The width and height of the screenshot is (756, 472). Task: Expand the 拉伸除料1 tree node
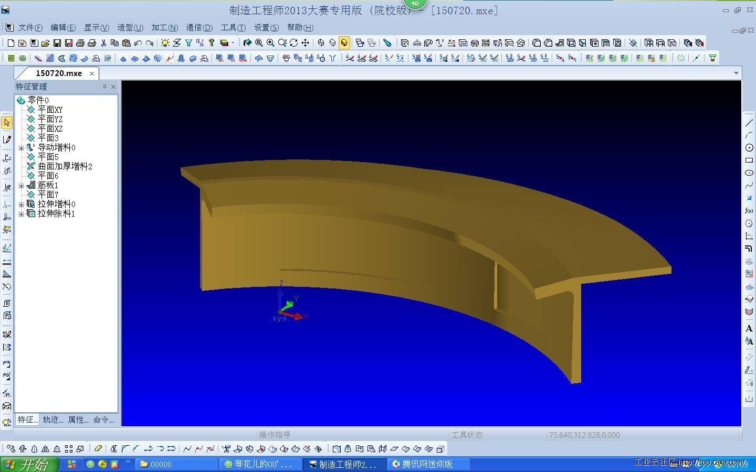point(21,214)
